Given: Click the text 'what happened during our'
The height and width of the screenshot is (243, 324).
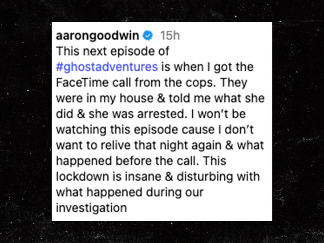Looking at the screenshot, I should (x=130, y=192).
